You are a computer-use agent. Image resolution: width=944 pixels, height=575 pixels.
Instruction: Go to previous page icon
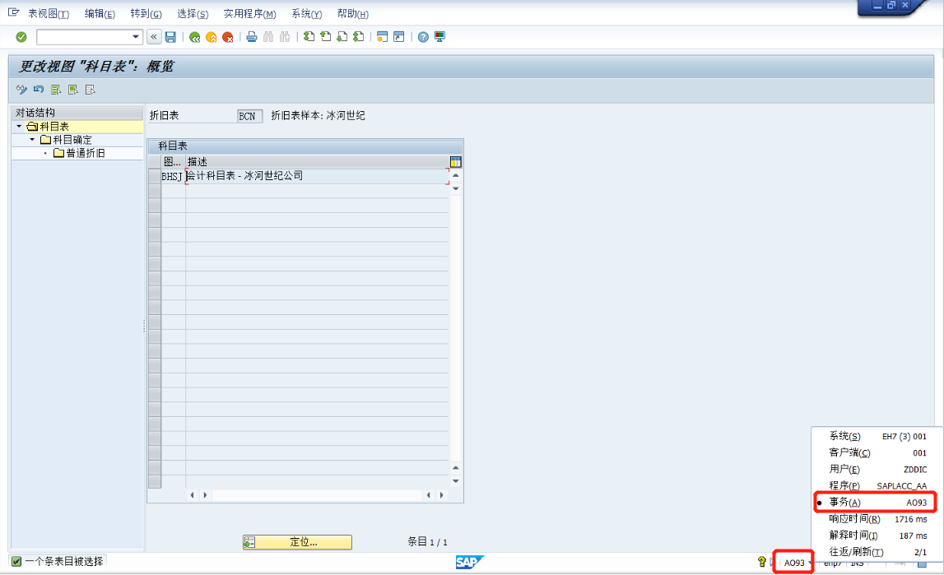point(326,37)
